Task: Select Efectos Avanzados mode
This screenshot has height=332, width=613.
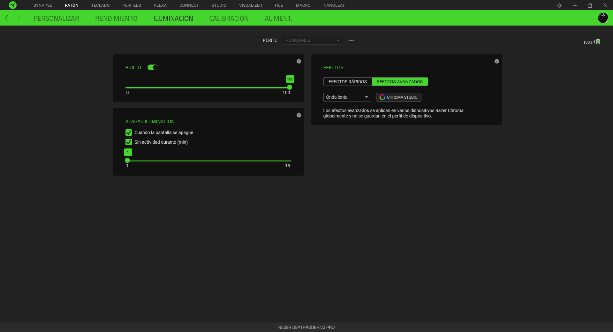Action: (x=400, y=82)
